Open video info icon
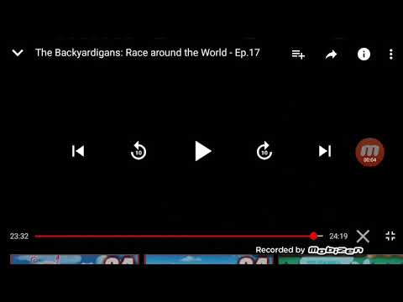The width and height of the screenshot is (403, 302). click(364, 54)
